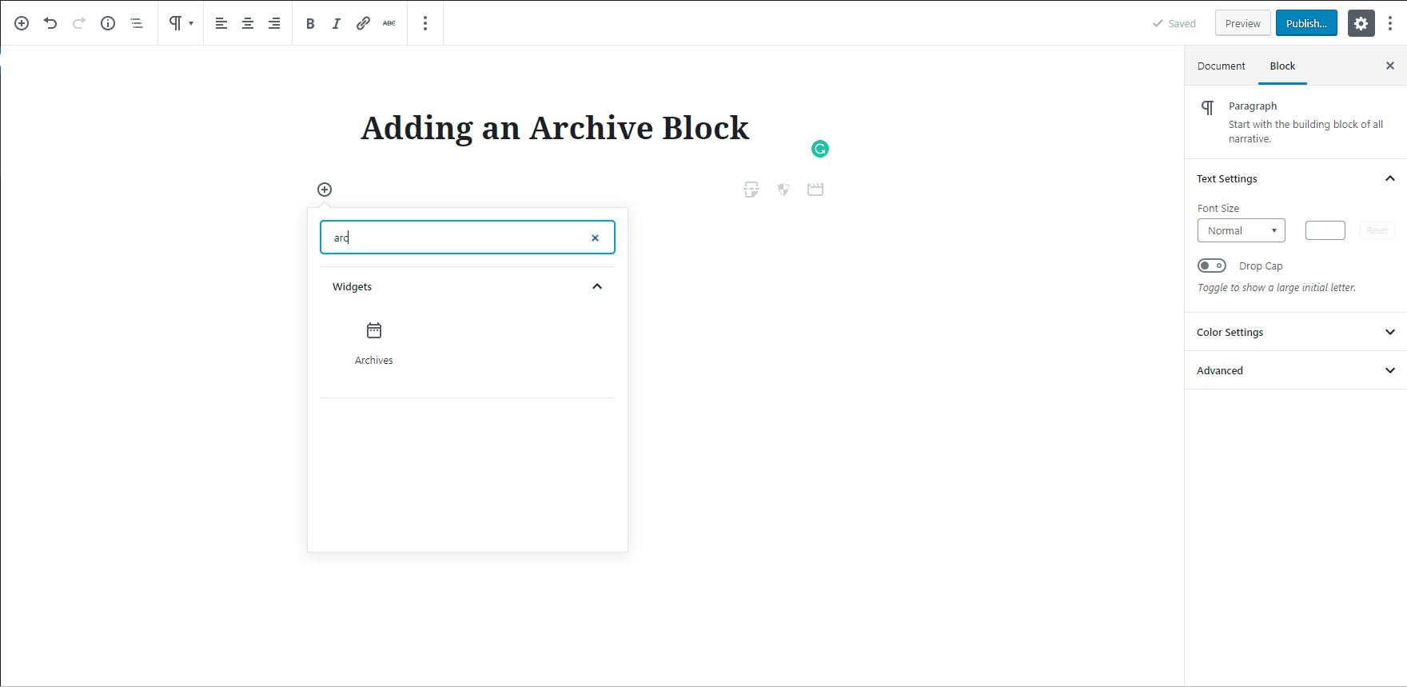The width and height of the screenshot is (1407, 687).
Task: Open the settings gear sidebar toggle
Action: [1361, 23]
